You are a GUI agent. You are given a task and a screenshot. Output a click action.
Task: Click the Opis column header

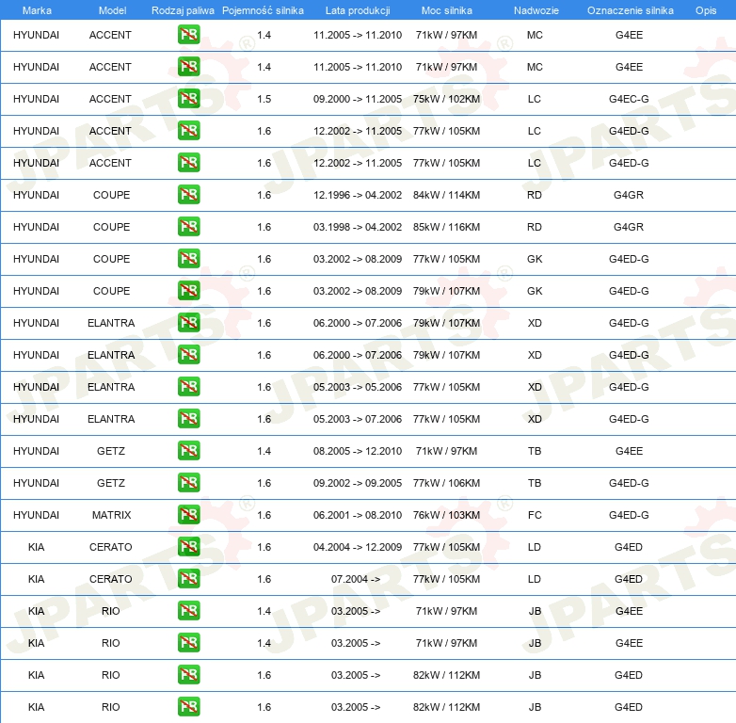click(x=706, y=10)
